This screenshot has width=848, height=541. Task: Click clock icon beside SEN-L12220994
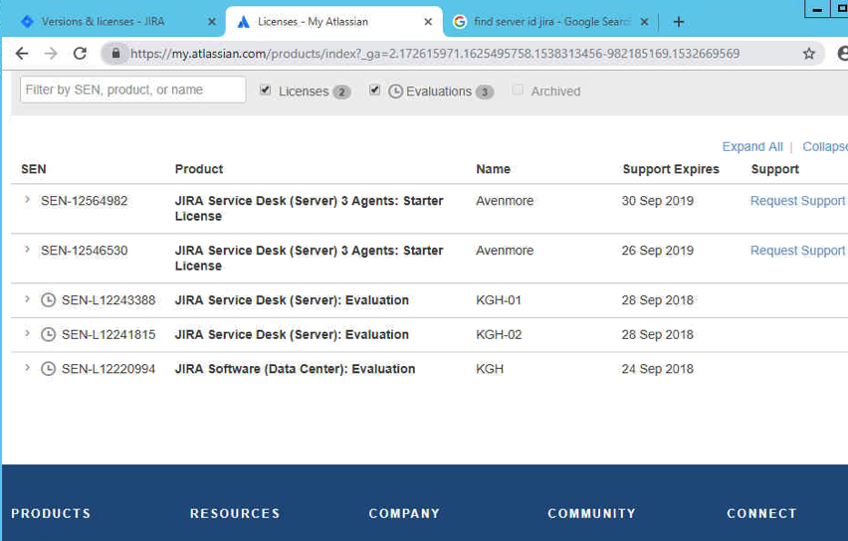pos(48,369)
